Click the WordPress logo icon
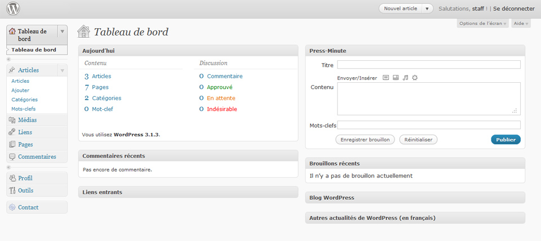The image size is (541, 241). [x=13, y=8]
